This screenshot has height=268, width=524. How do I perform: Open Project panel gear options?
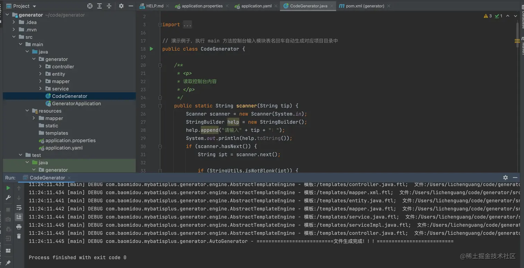click(121, 6)
